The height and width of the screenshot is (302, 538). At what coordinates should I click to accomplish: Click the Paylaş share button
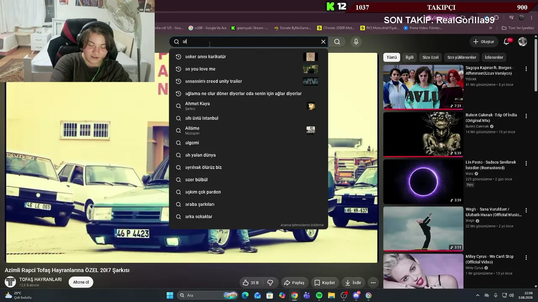[x=294, y=283]
